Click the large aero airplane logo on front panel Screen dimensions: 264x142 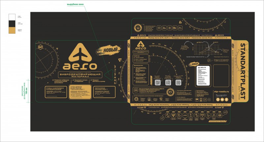coord(80,56)
